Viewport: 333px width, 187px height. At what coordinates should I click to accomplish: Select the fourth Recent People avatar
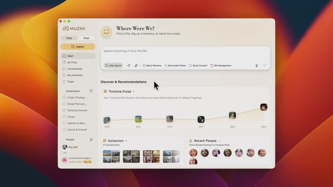pyautogui.click(x=227, y=153)
